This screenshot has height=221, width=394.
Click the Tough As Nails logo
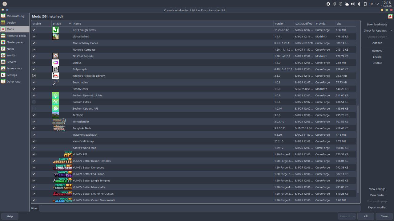pos(59,128)
